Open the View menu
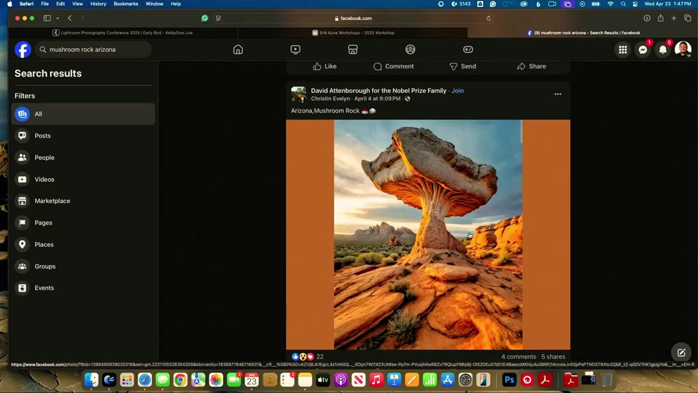The width and height of the screenshot is (698, 393). coord(77,4)
